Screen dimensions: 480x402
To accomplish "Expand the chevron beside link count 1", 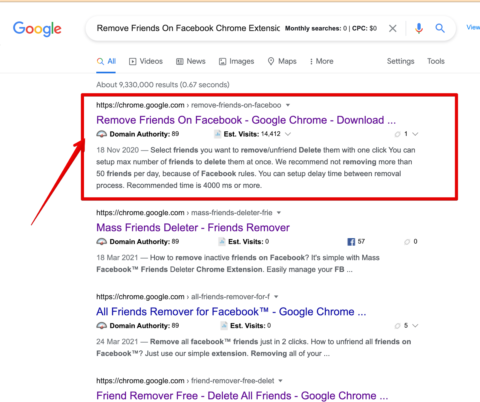I will click(x=415, y=134).
